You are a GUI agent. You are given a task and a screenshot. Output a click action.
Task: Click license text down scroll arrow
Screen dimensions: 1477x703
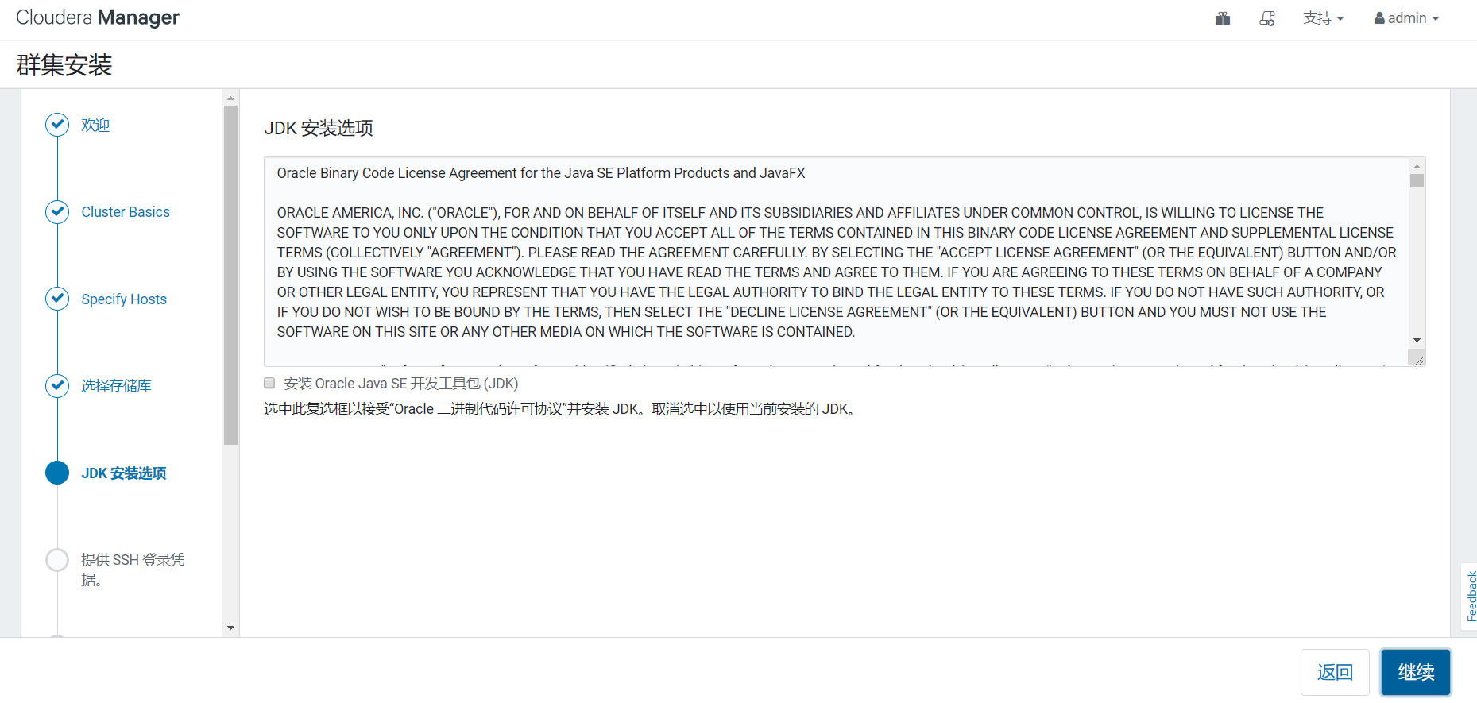1417,340
